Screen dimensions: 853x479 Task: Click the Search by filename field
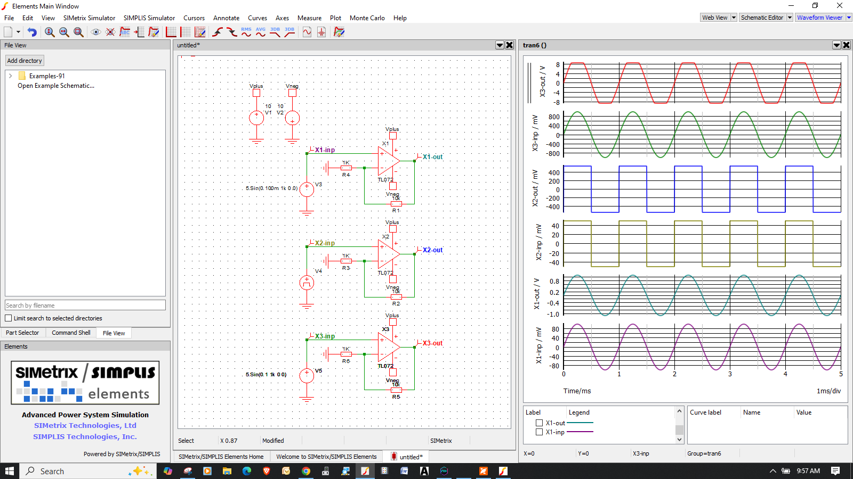click(x=85, y=305)
